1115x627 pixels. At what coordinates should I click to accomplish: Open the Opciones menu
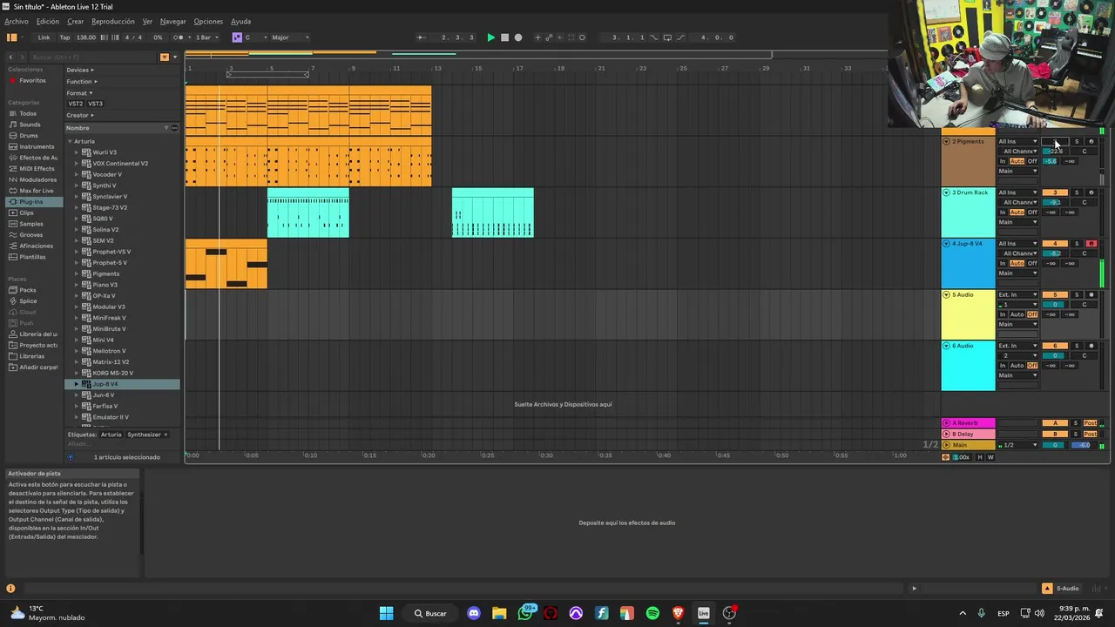pyautogui.click(x=208, y=21)
